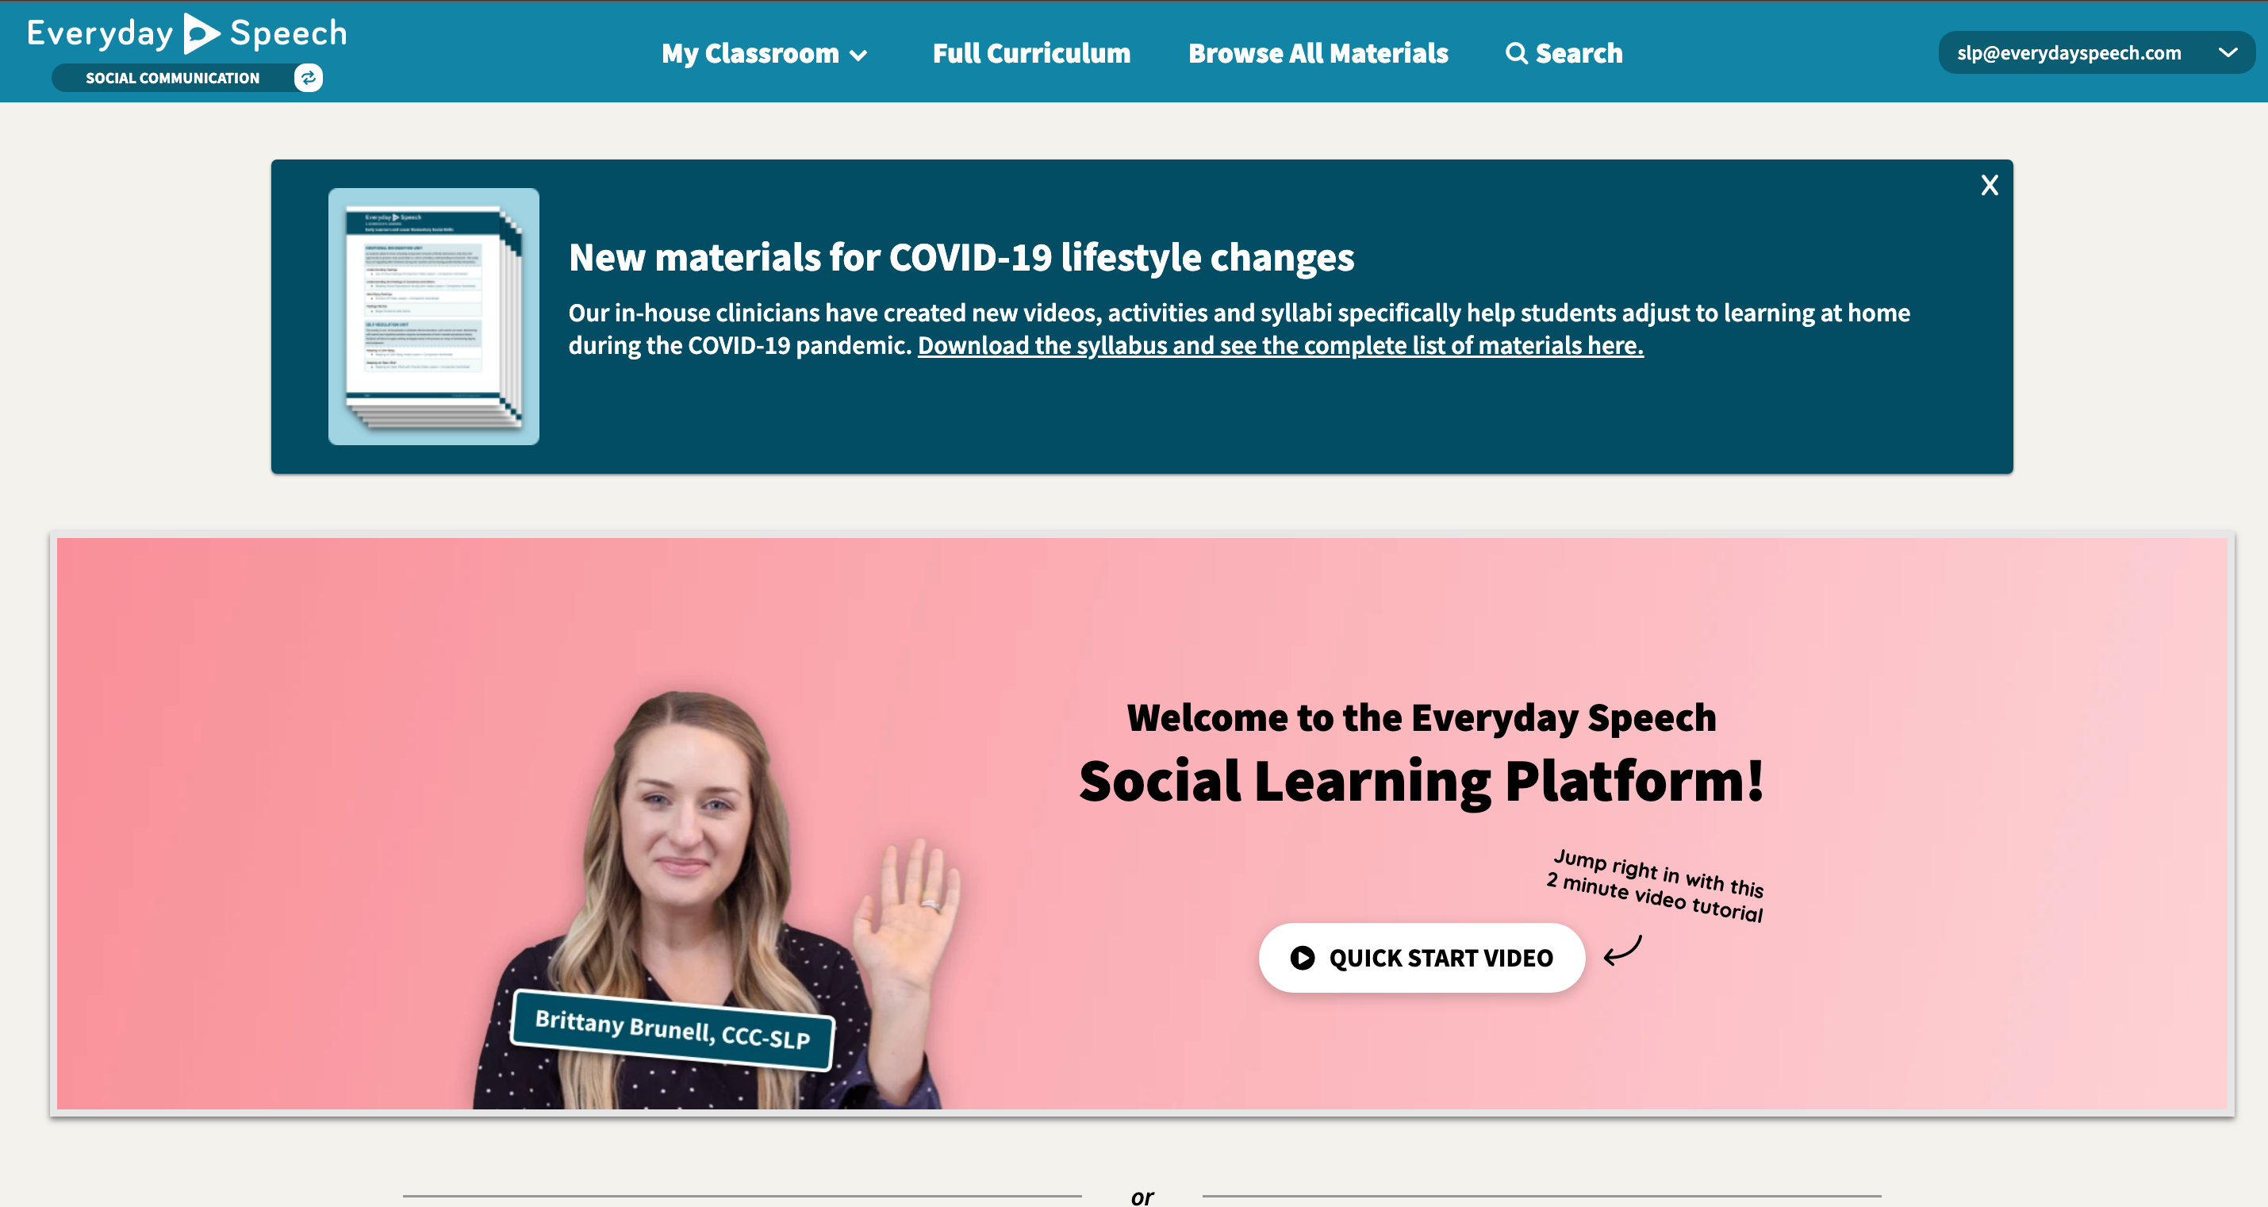The image size is (2268, 1207).
Task: Close the COVID-19 banner with X
Action: 1989,185
